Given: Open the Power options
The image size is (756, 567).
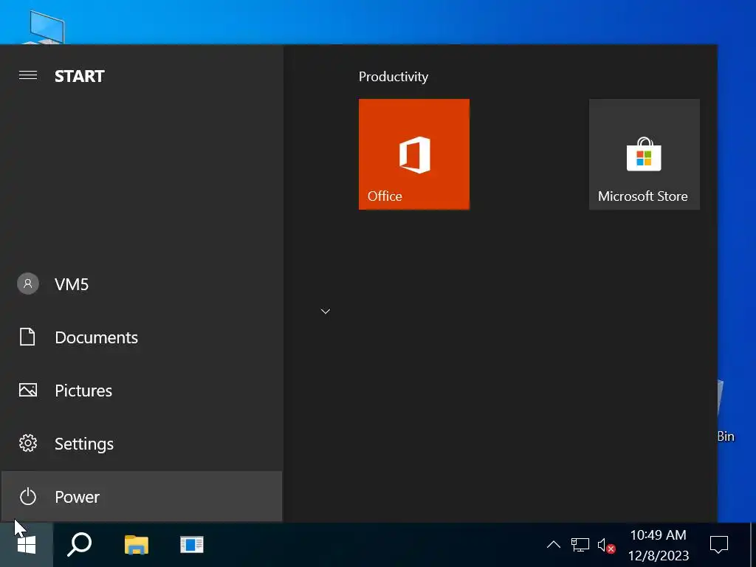Looking at the screenshot, I should tap(141, 496).
